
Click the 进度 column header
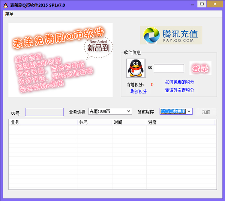181,122
